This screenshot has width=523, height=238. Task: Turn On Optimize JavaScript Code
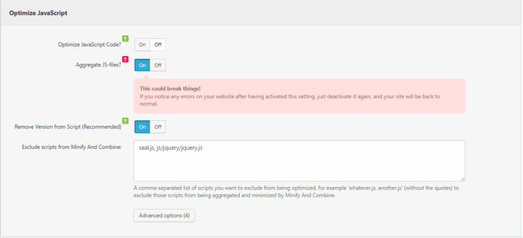142,44
